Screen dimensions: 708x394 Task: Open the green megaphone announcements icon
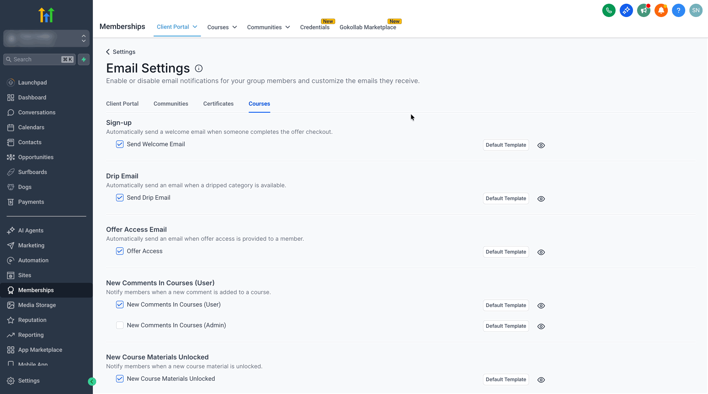pos(643,10)
